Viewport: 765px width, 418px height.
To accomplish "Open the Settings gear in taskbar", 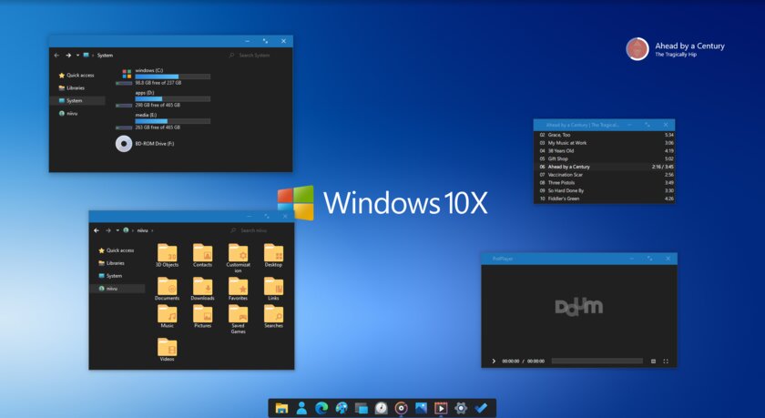I will click(461, 408).
